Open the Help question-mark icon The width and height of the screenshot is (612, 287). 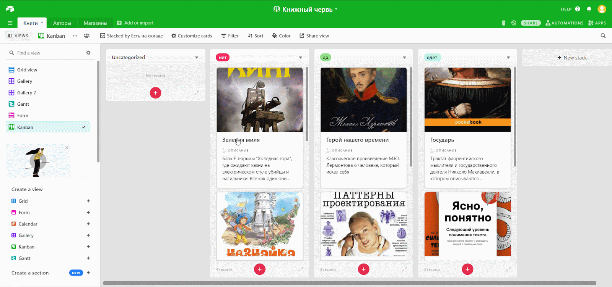578,9
